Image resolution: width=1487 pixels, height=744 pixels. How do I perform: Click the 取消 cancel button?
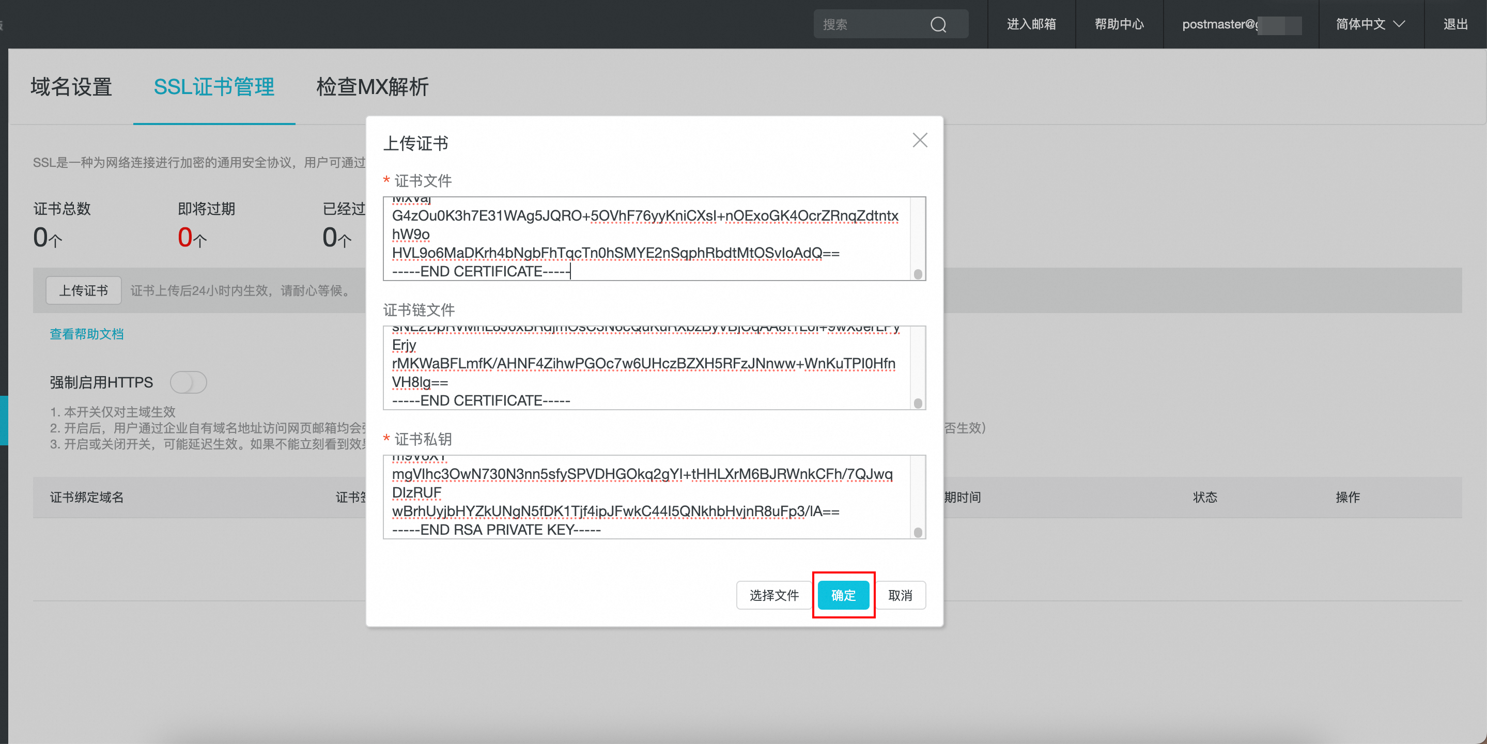pyautogui.click(x=900, y=595)
